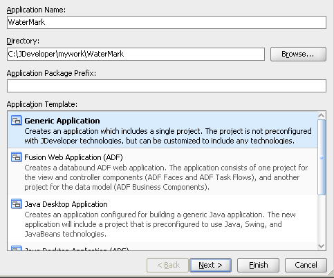Click the partially visible bottom template icon
The width and height of the screenshot is (334, 278).
click(x=17, y=248)
